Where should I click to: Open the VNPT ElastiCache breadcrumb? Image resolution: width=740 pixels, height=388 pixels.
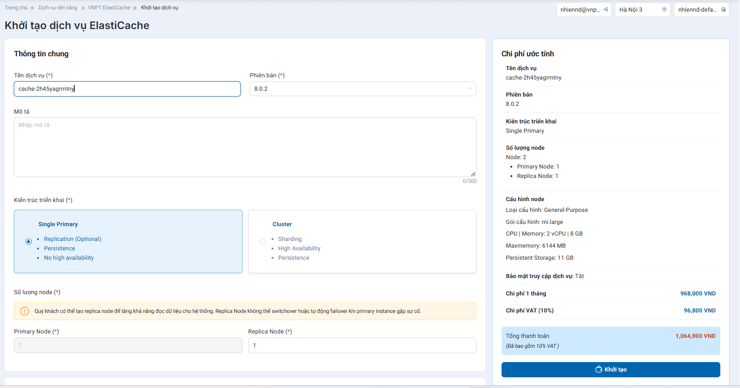(109, 8)
